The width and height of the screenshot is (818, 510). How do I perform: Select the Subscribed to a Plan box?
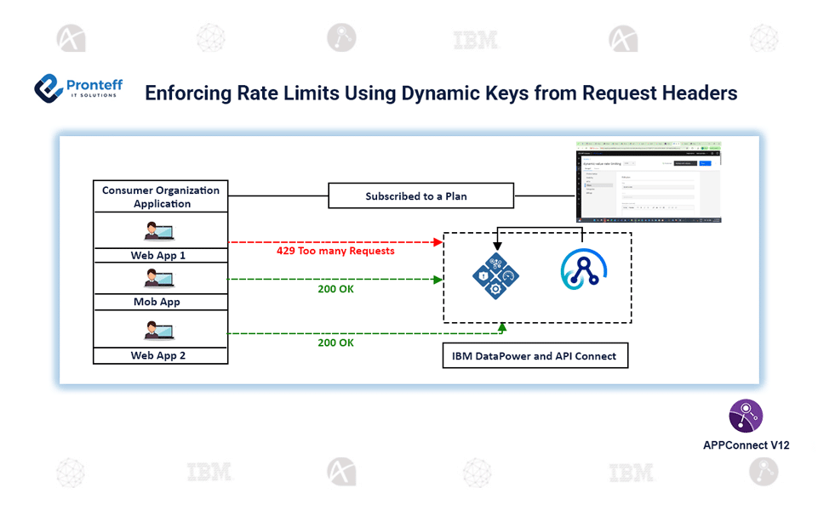point(421,196)
